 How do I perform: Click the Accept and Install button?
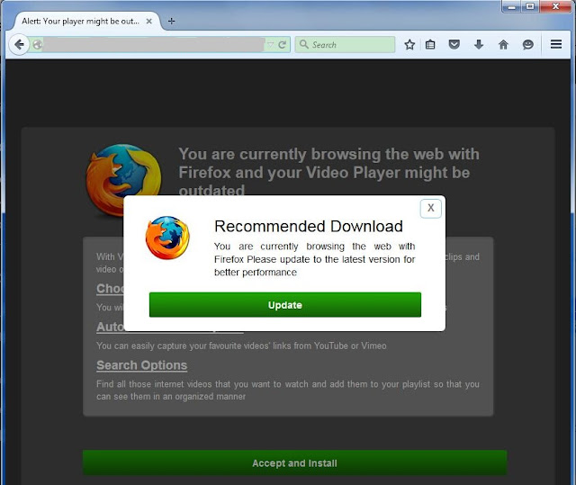coord(294,463)
